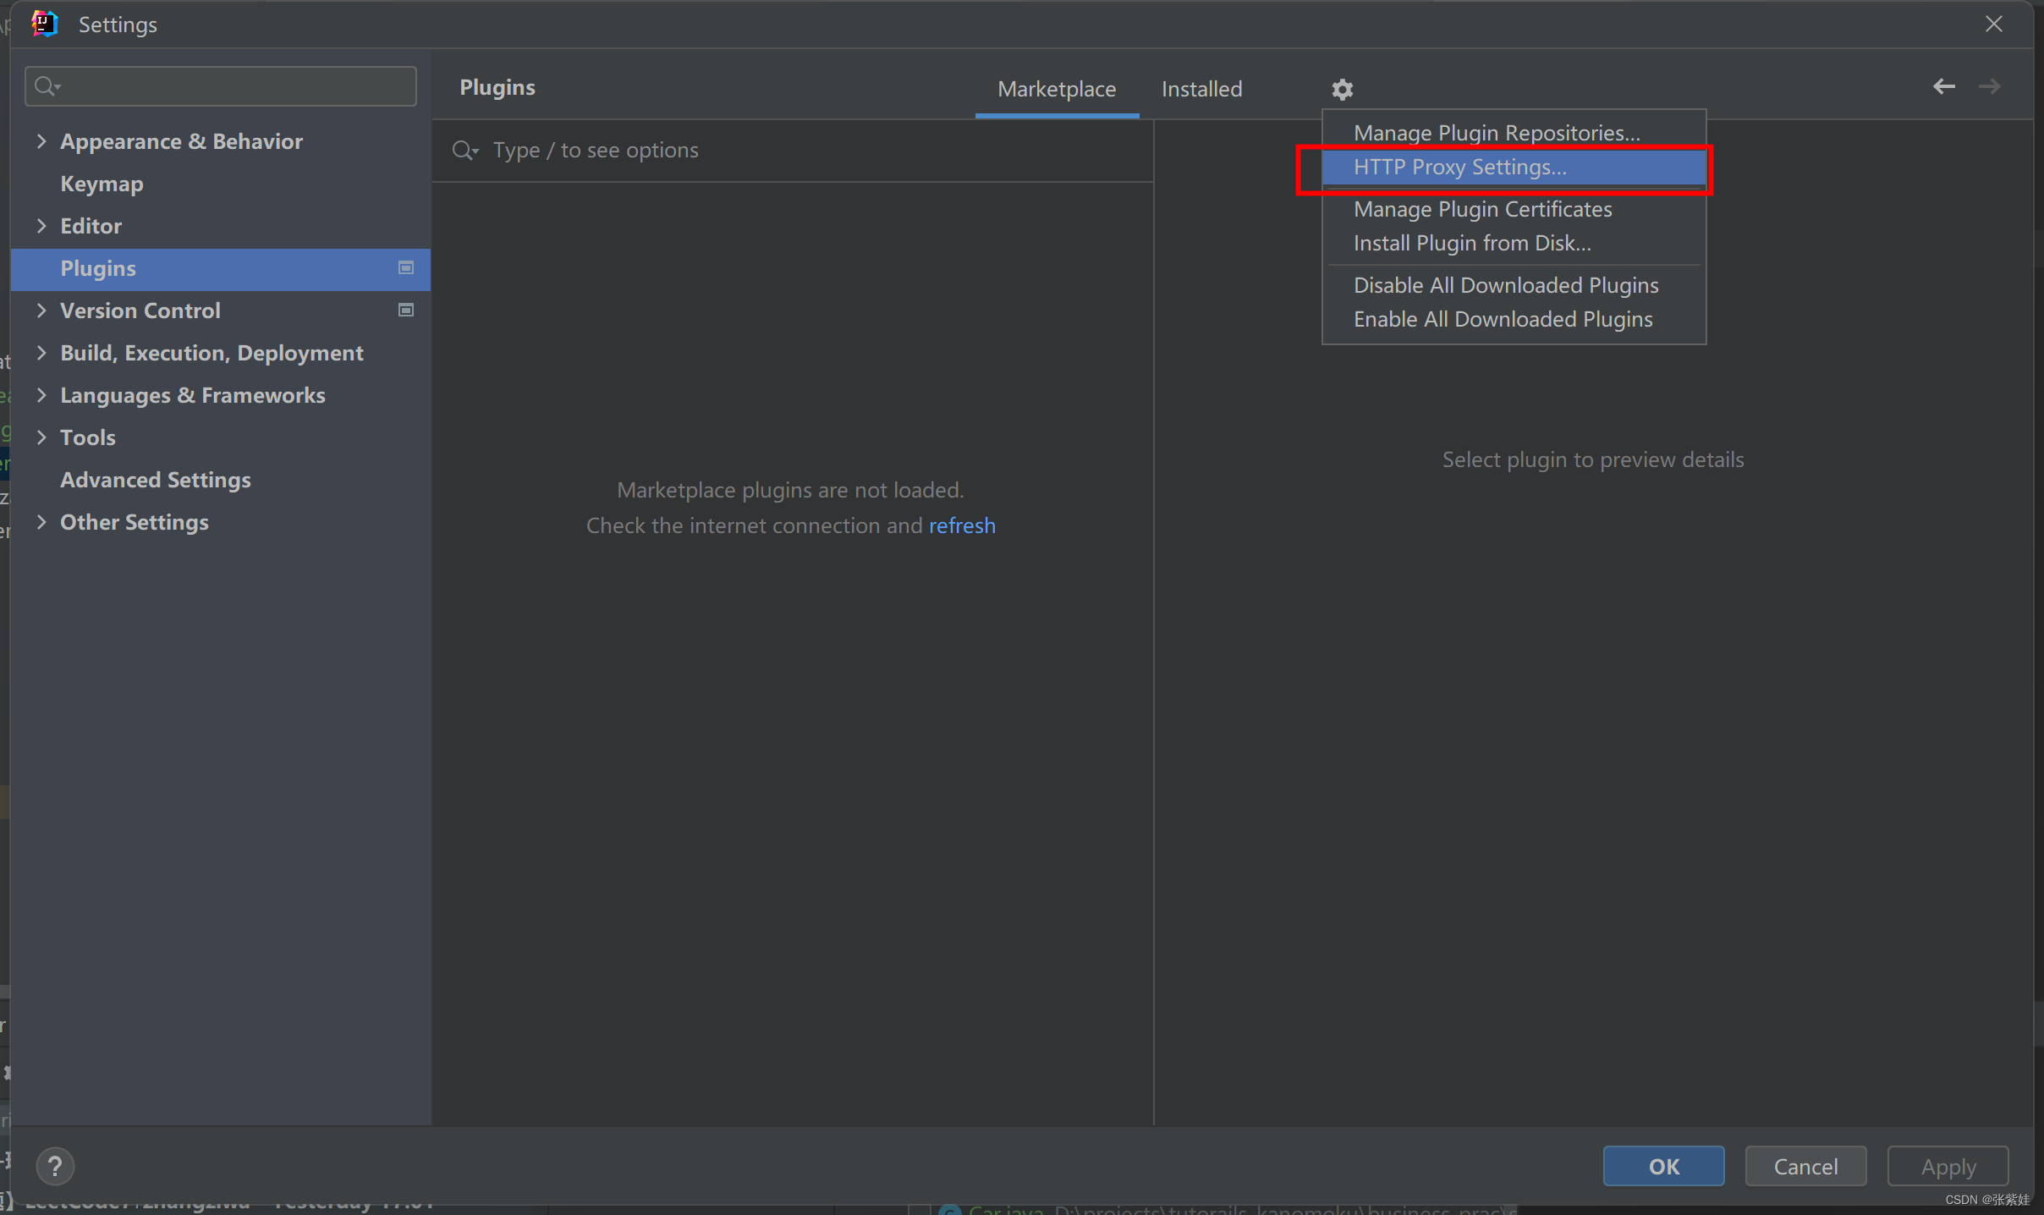2044x1215 pixels.
Task: Switch to the Marketplace tab
Action: [x=1057, y=89]
